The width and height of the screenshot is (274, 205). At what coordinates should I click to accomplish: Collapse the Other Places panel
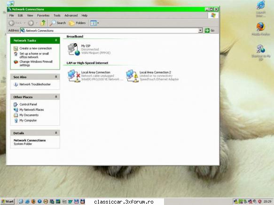(x=56, y=97)
